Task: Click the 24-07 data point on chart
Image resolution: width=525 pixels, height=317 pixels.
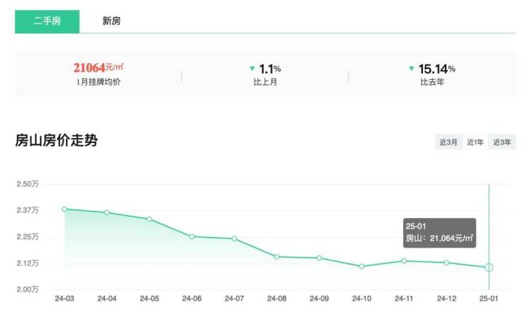Action: (x=234, y=238)
